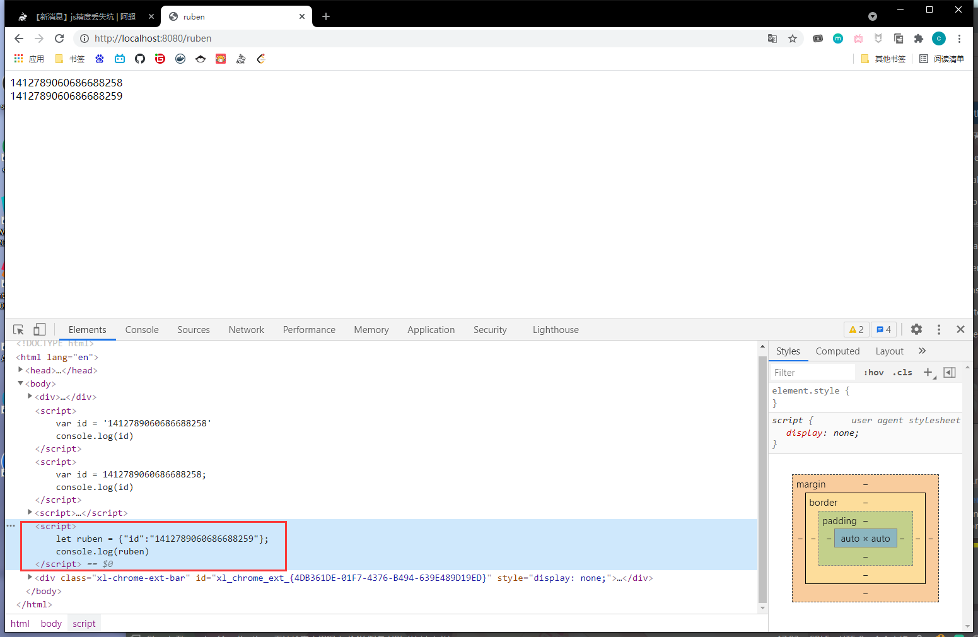
Task: Collapse the body element node
Action: point(21,383)
